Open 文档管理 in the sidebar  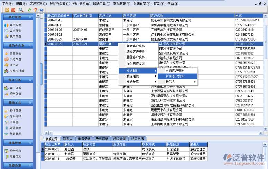point(13,59)
